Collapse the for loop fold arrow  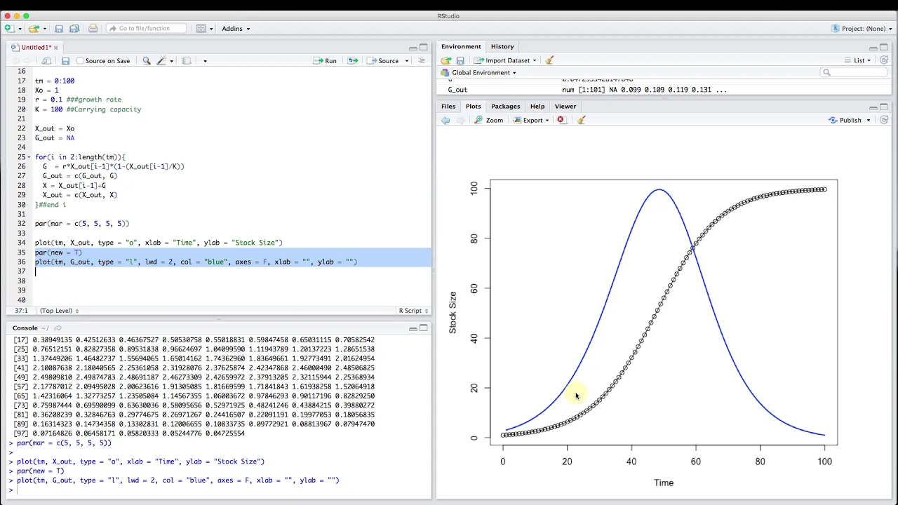[x=29, y=157]
